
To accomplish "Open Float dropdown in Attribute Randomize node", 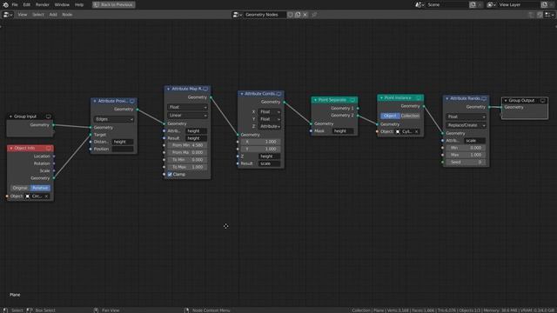I will click(466, 117).
